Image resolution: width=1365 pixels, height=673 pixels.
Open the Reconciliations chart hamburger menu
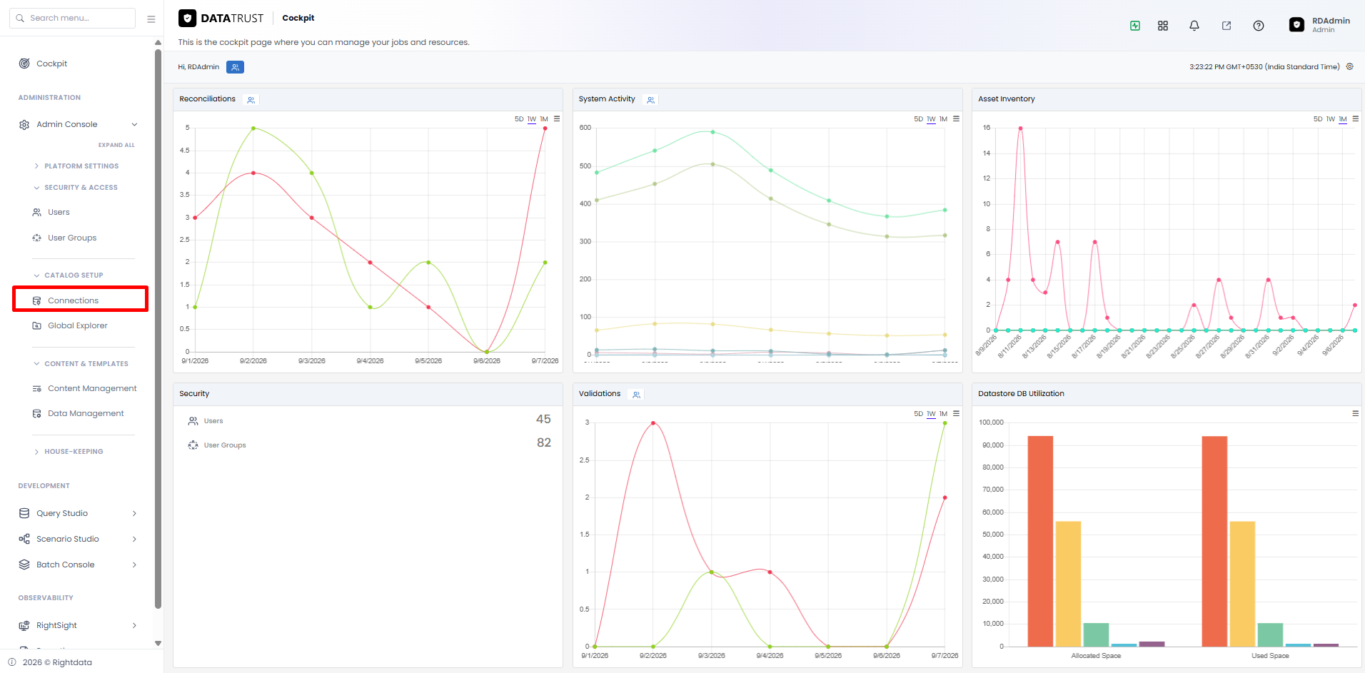coord(557,118)
